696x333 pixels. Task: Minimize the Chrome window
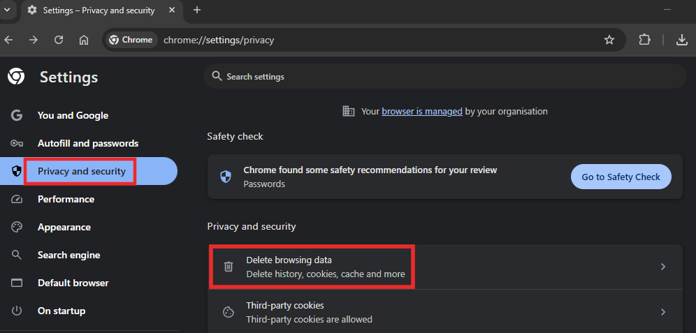(667, 10)
